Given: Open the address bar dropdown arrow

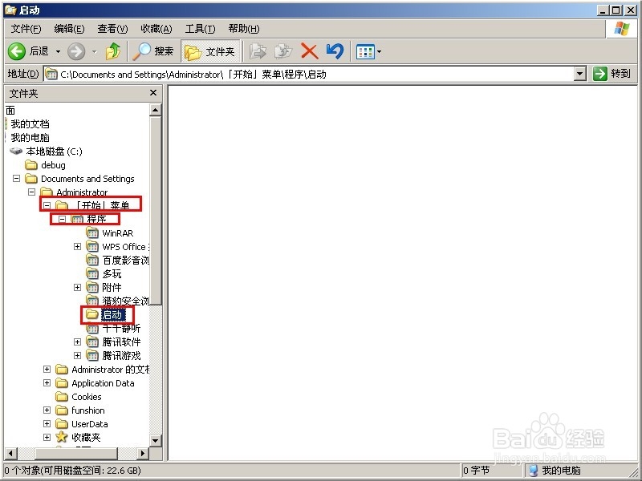Looking at the screenshot, I should click(579, 74).
